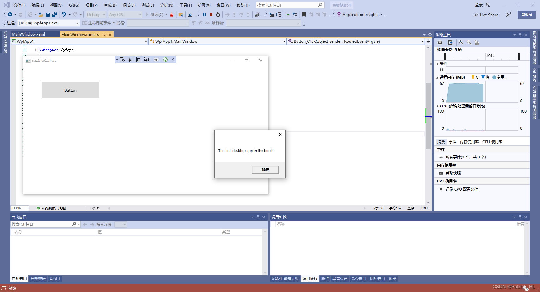Toggle the bookmark toolbar icon

pos(304,15)
